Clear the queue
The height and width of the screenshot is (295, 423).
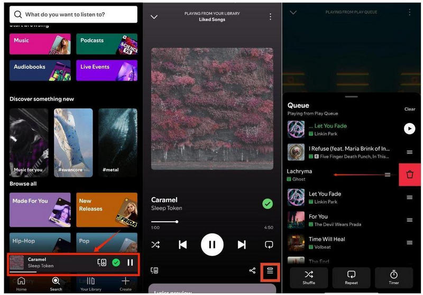[x=409, y=109]
